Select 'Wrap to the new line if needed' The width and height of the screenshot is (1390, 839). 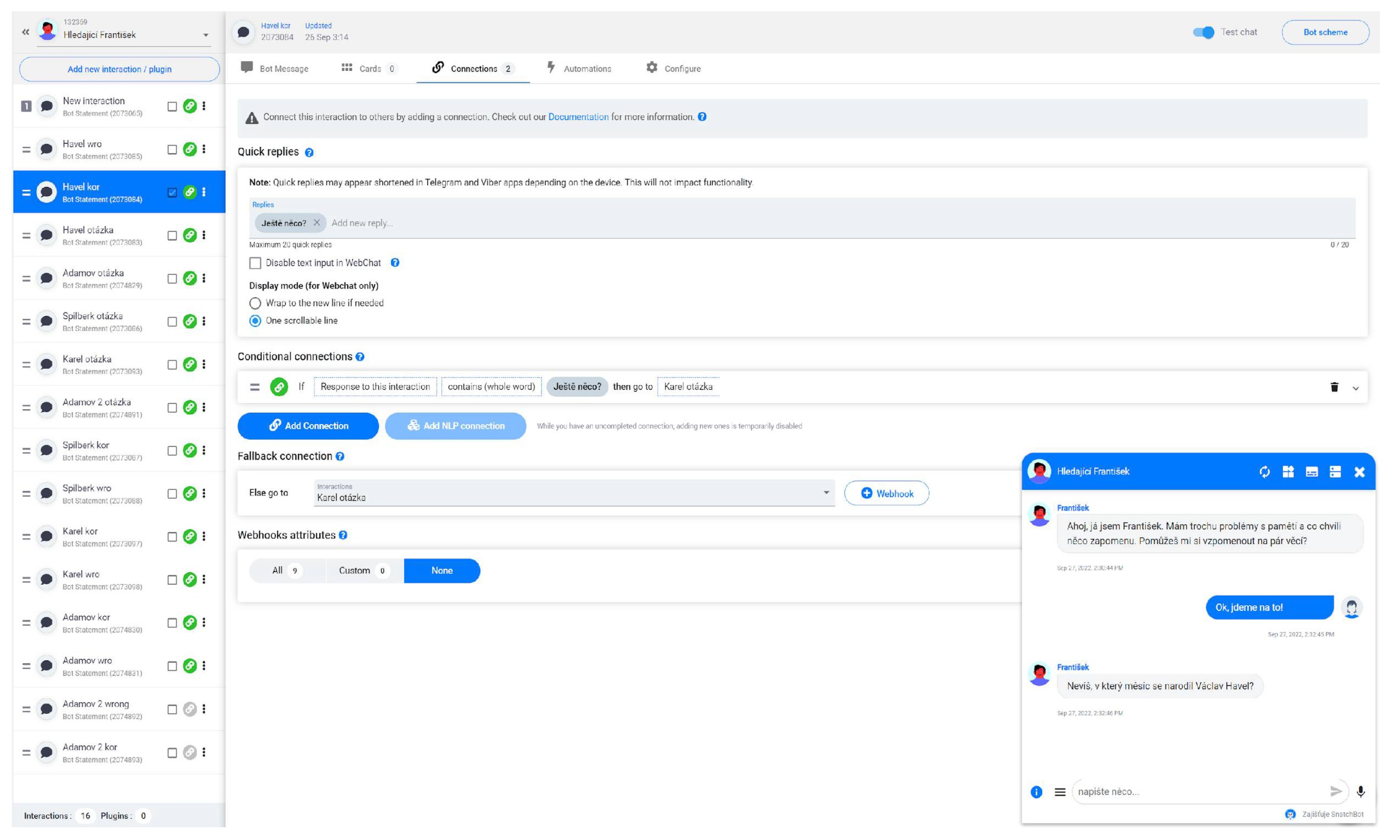255,303
